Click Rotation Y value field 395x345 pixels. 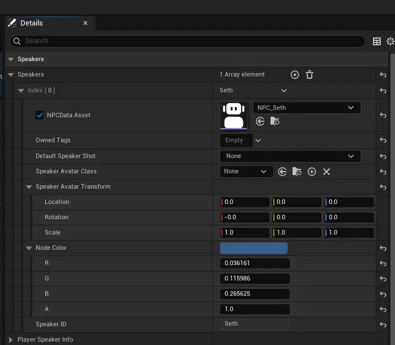click(297, 218)
